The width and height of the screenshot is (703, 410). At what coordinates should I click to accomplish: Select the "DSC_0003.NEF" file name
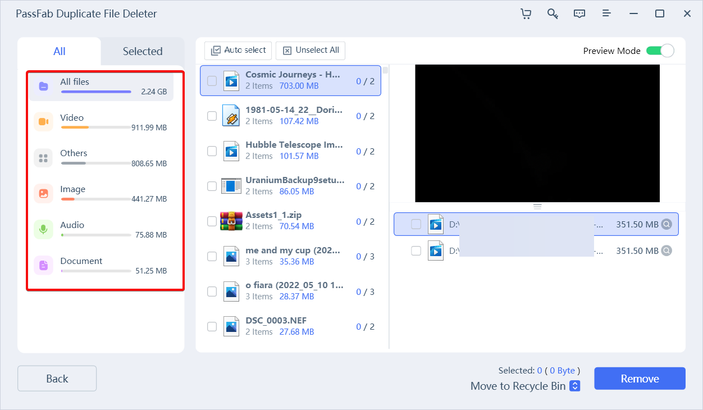click(276, 321)
